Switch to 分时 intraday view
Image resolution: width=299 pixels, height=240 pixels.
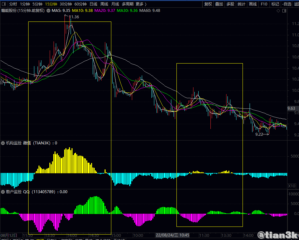[13, 4]
